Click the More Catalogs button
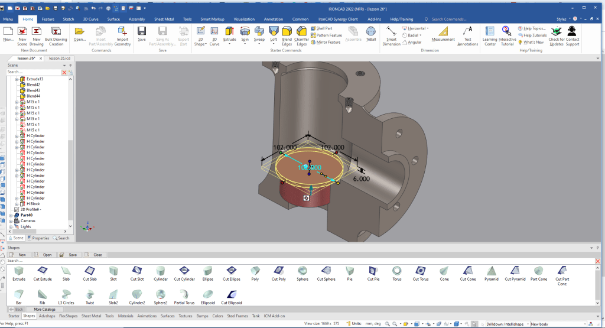 (x=44, y=309)
